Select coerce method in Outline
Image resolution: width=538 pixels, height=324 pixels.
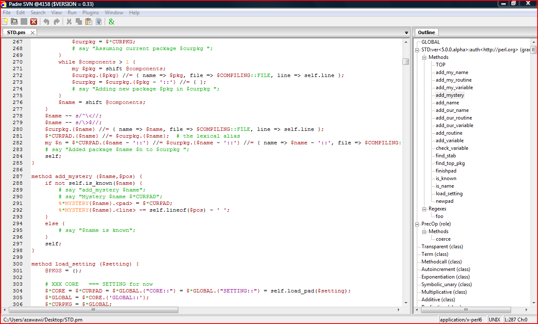click(x=443, y=239)
